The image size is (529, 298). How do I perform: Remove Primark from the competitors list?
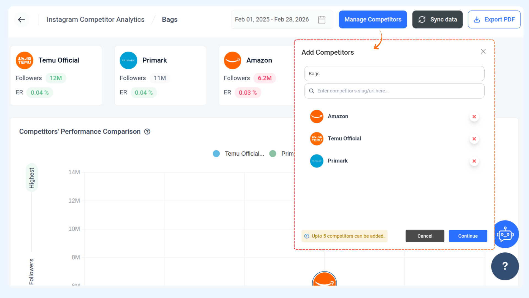(x=474, y=161)
